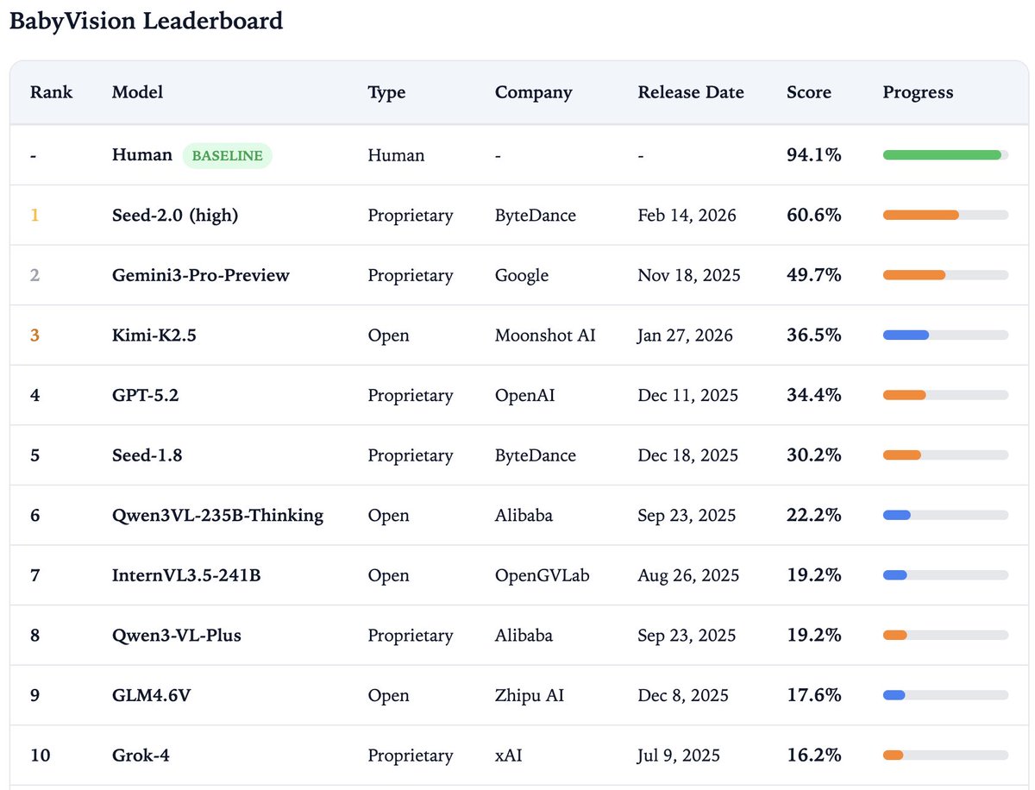Click the OpenAI company cell
This screenshot has width=1035, height=790.
pos(524,395)
